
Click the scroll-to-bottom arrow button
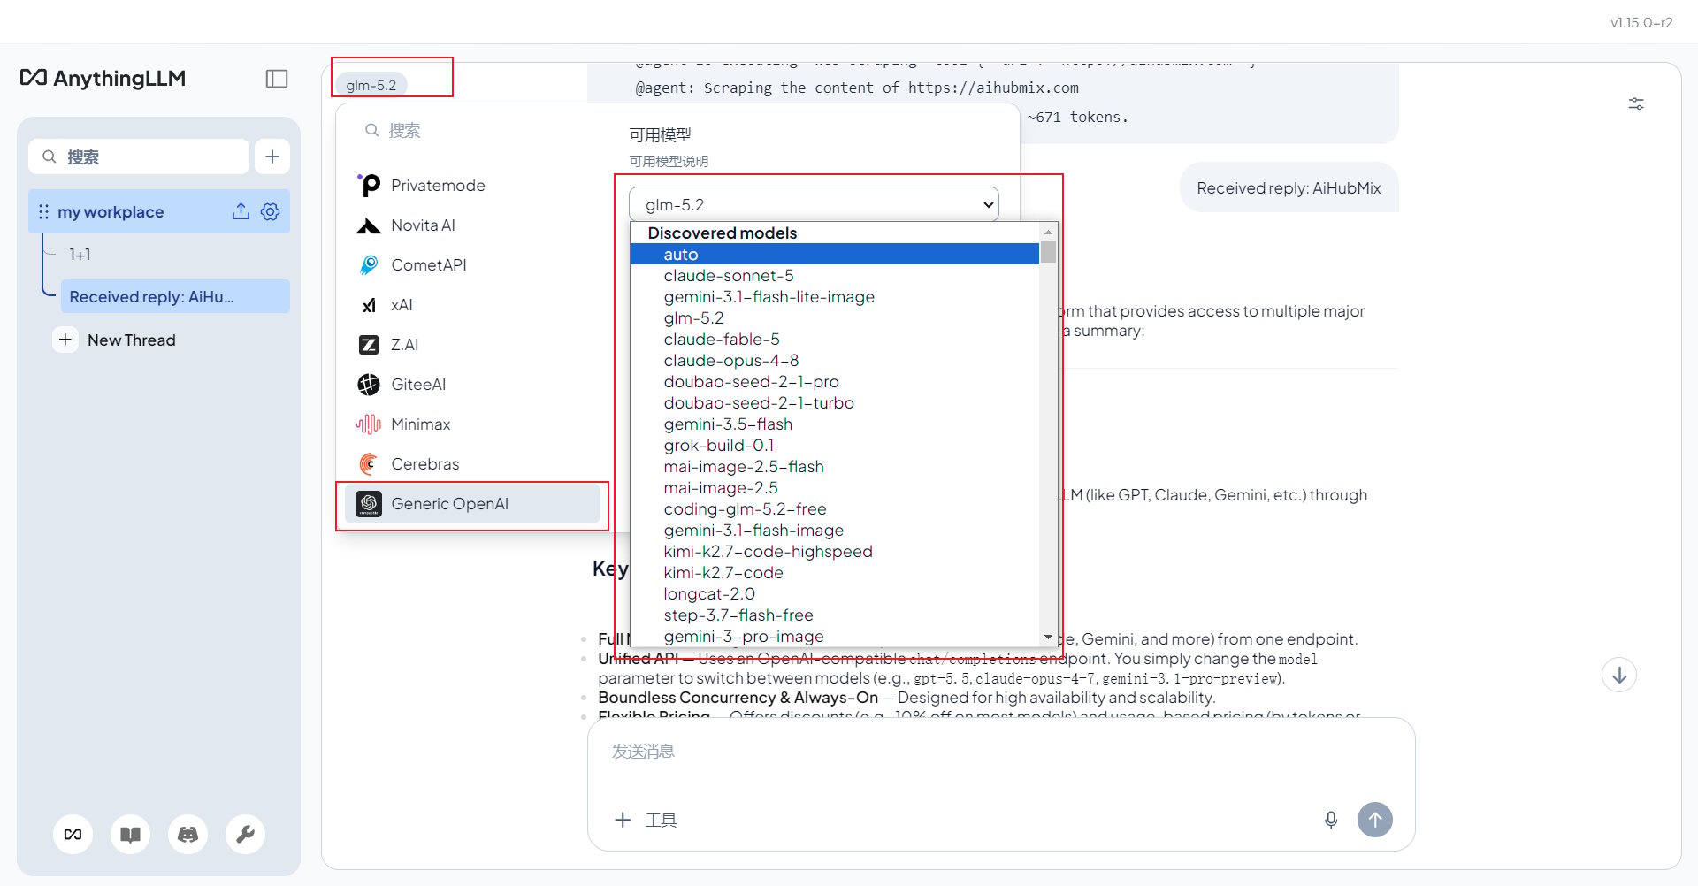1619,676
